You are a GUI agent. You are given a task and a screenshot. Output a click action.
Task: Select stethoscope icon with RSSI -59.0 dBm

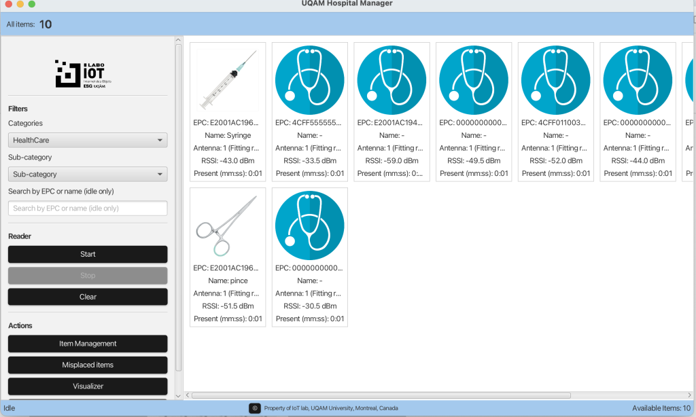tap(391, 80)
